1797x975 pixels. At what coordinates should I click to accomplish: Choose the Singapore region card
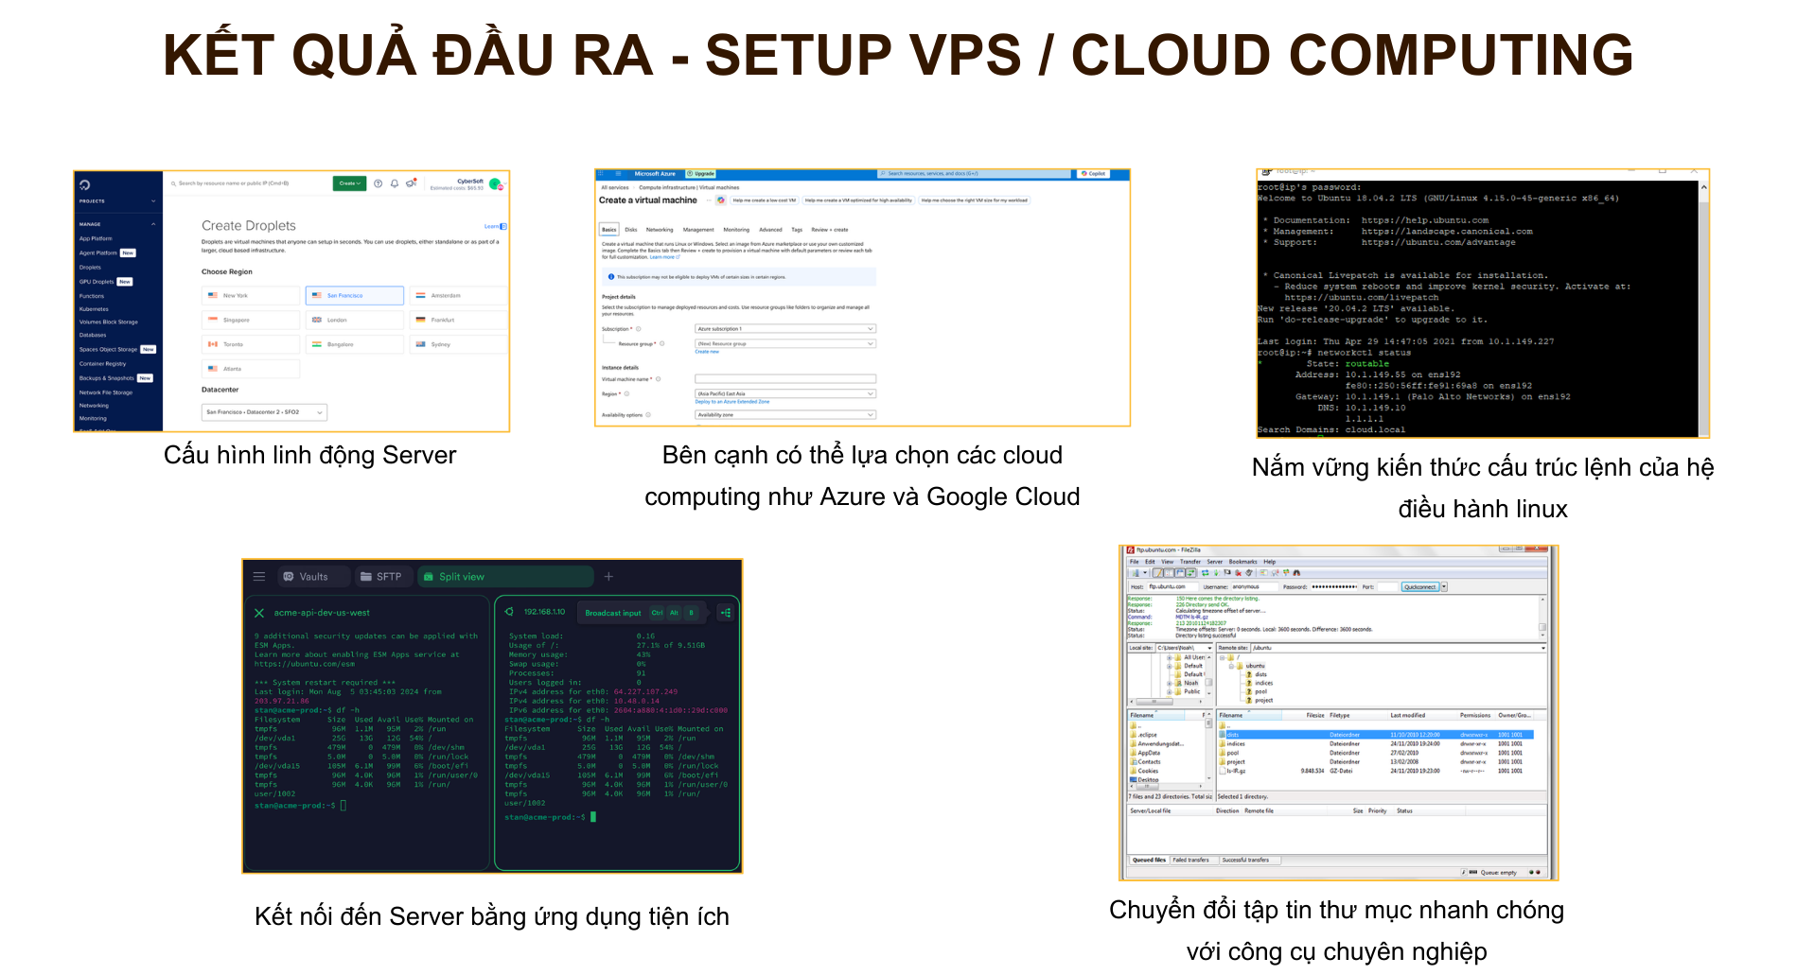[251, 321]
